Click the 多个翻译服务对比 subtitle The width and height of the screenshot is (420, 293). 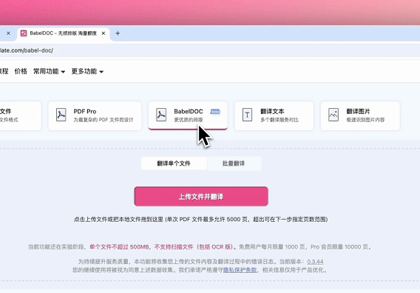pos(280,120)
